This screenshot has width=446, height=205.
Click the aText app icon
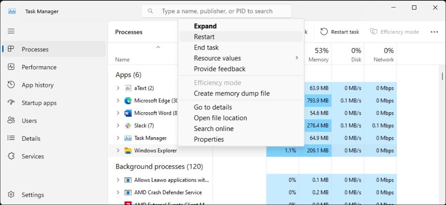[x=128, y=88]
